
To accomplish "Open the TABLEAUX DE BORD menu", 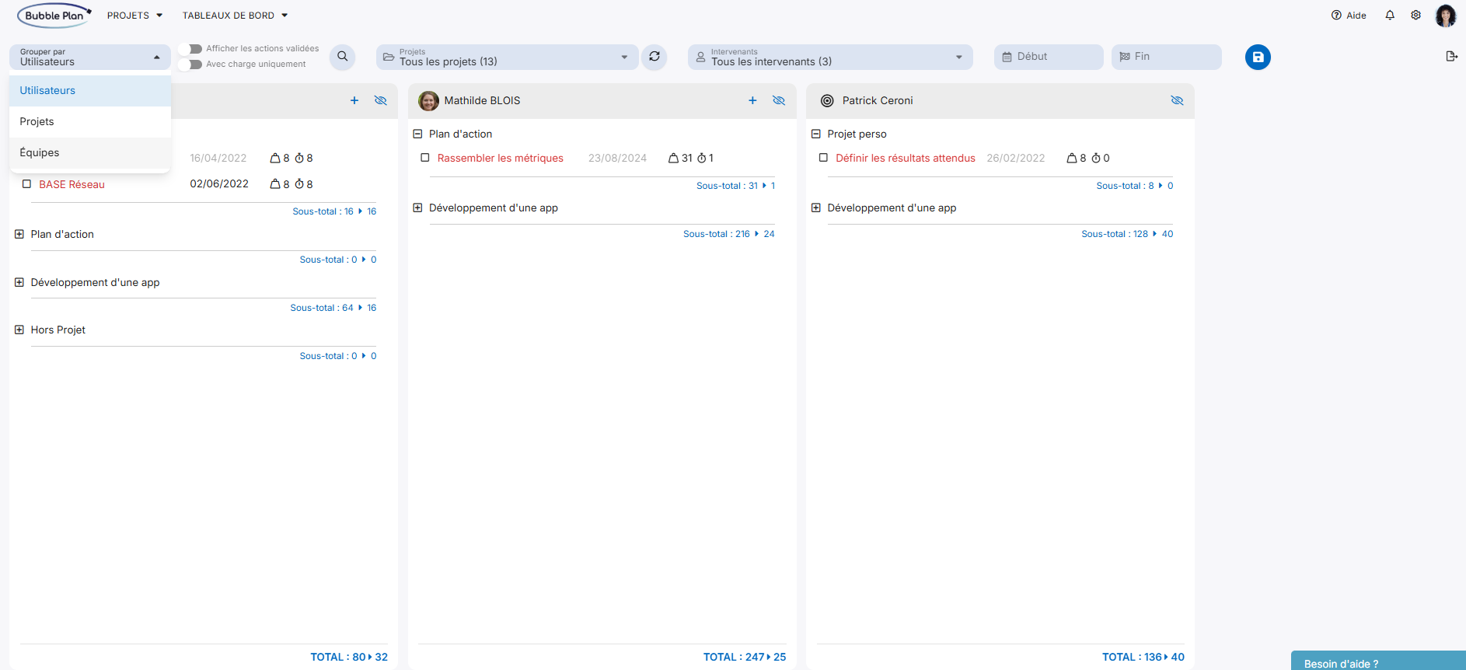I will click(235, 16).
